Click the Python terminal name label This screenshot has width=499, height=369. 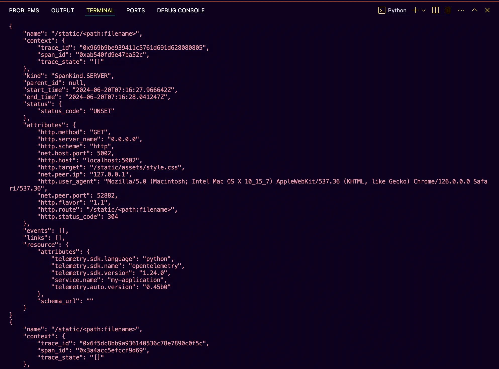click(x=397, y=10)
